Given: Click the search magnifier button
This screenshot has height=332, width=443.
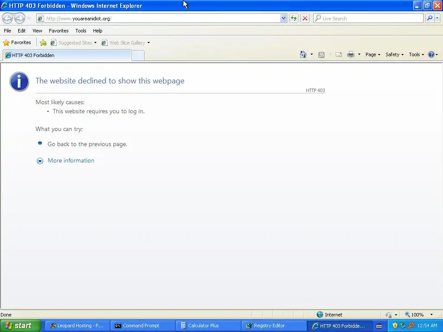Looking at the screenshot, I should [430, 18].
